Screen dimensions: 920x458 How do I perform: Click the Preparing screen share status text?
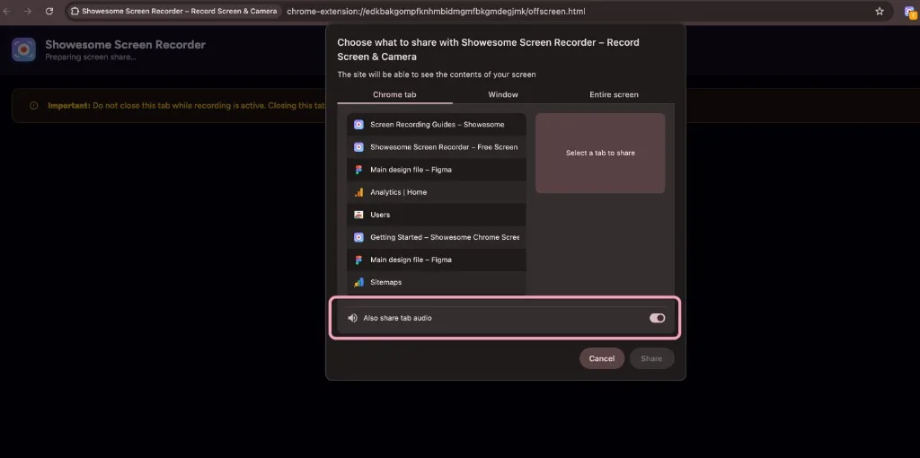coord(91,57)
